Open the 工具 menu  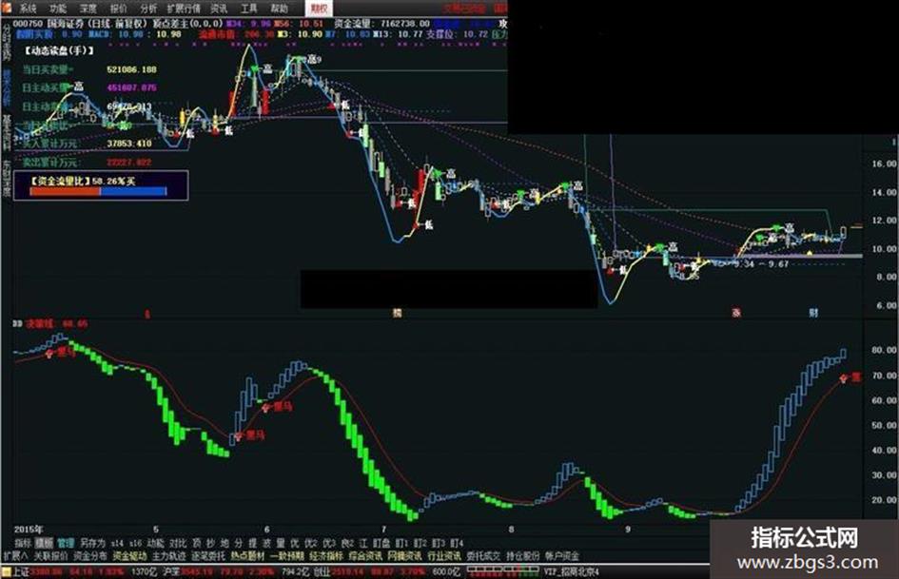click(248, 8)
